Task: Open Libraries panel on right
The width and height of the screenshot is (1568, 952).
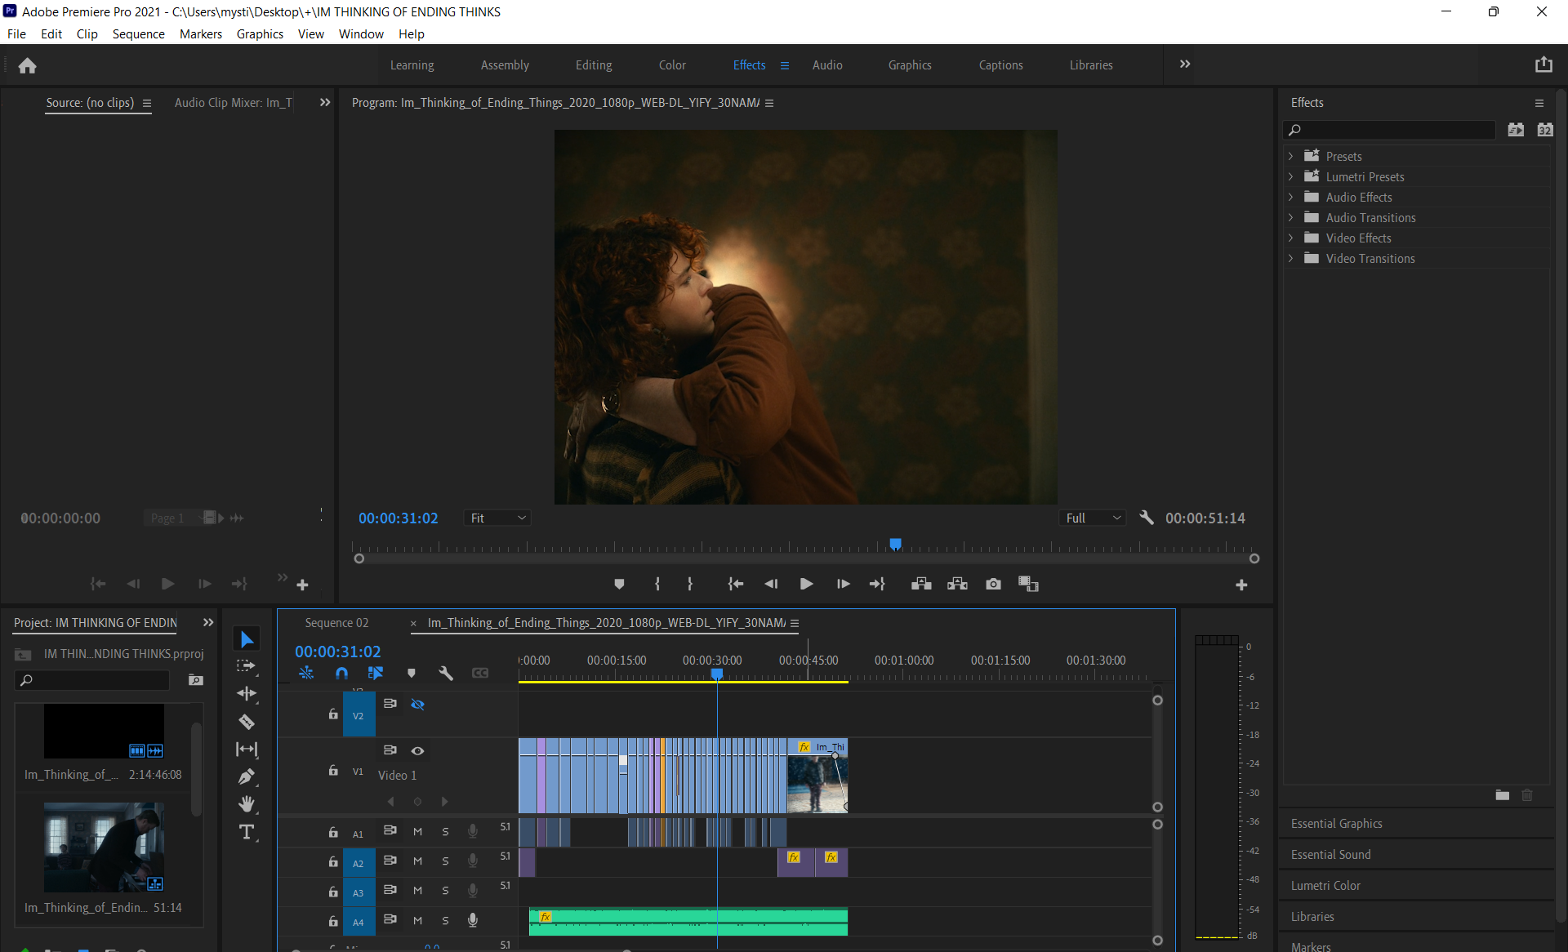Action: 1312,917
